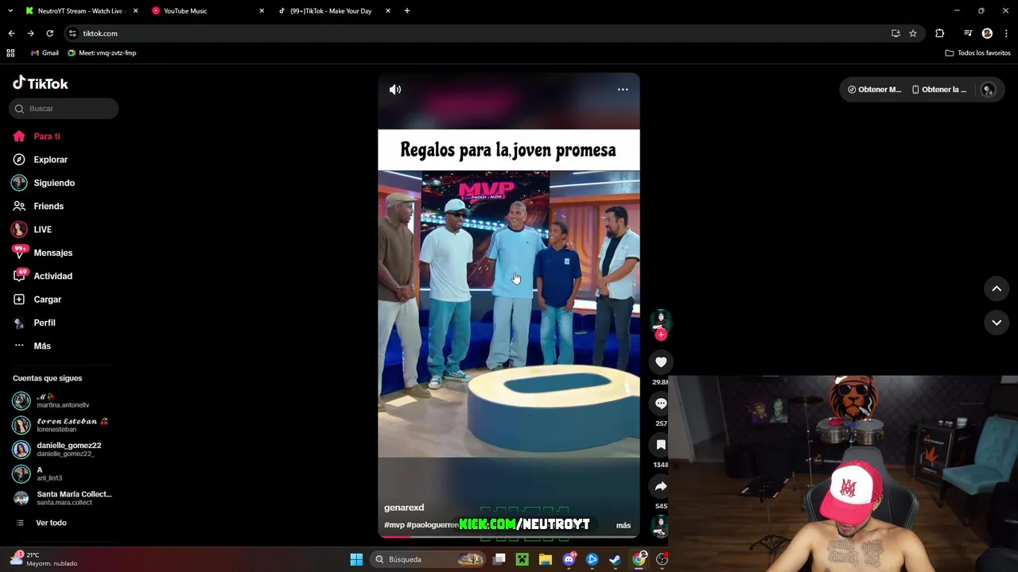The image size is (1018, 572).
Task: Switch to NeutroYT Stream Kick tab
Action: tap(80, 11)
